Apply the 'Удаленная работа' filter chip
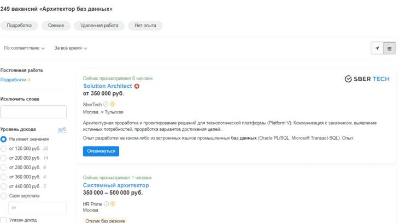The width and height of the screenshot is (399, 223). (x=99, y=26)
